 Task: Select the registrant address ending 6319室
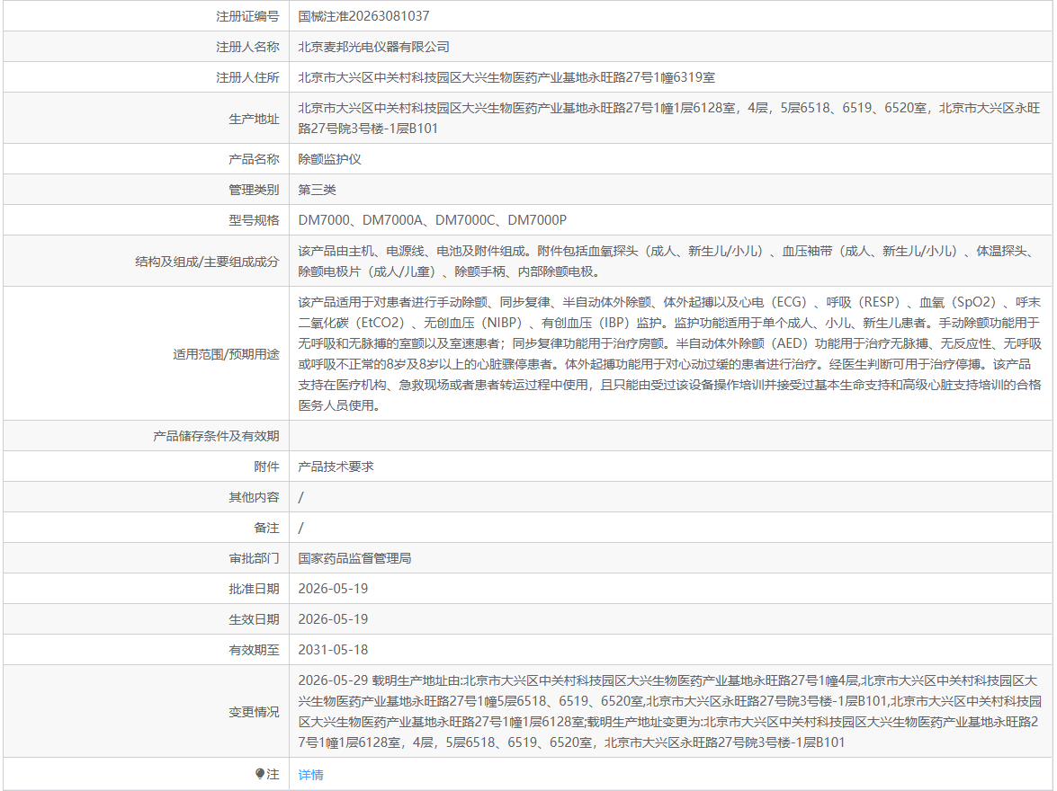click(x=506, y=77)
